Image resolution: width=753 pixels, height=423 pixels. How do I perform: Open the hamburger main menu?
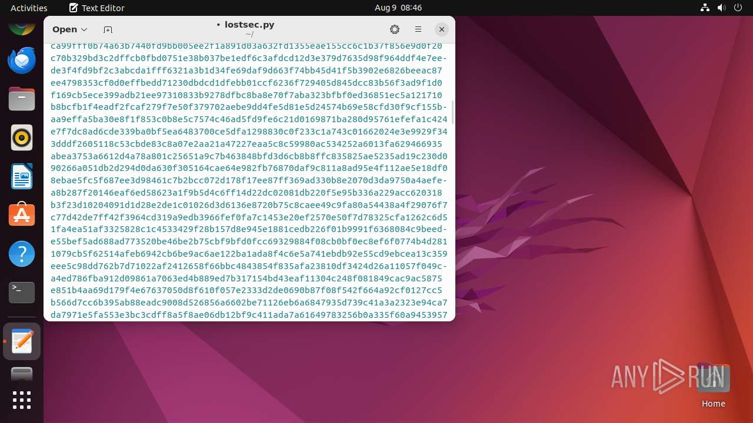pos(418,29)
